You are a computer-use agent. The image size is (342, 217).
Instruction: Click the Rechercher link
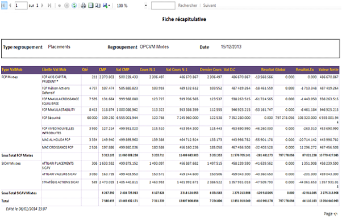187,6
